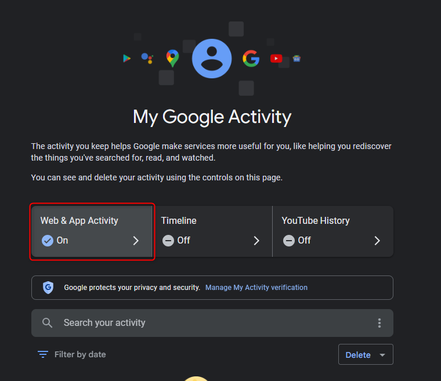Viewport: 441px width, 381px height.
Task: Click the Google Assistant icon in header
Action: pos(147,58)
